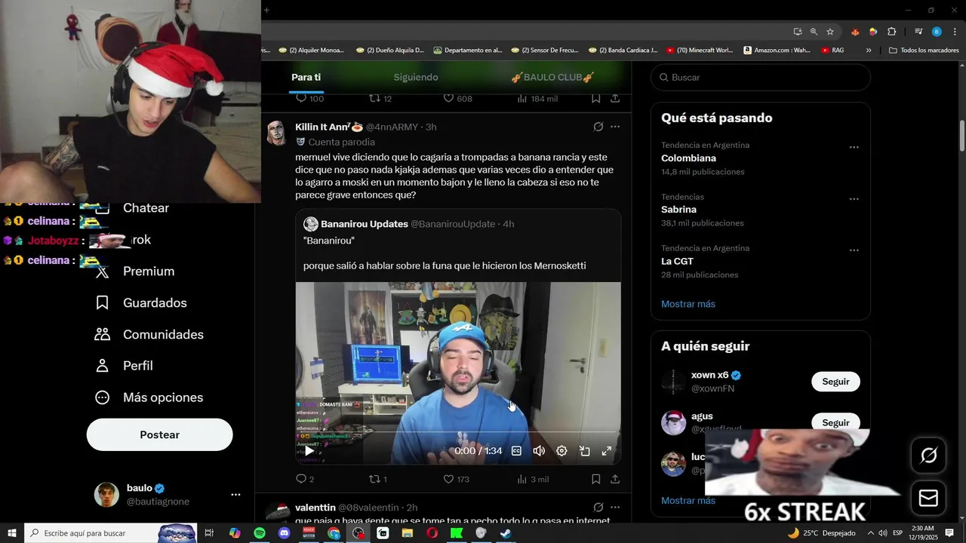The height and width of the screenshot is (543, 966).
Task: Open more options for valenttin tweet
Action: (x=615, y=507)
